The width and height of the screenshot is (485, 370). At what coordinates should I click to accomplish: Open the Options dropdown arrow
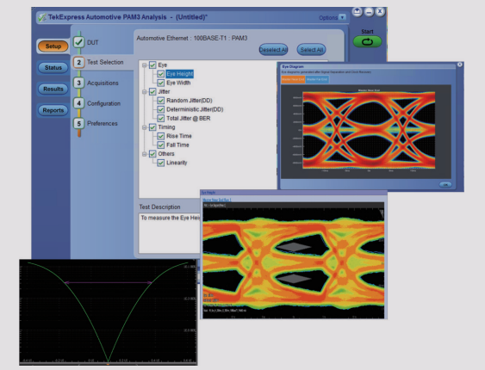click(342, 17)
